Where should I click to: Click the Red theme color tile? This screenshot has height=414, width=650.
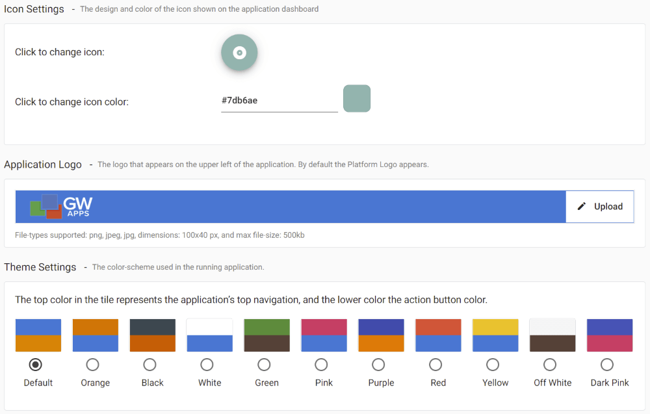[438, 335]
